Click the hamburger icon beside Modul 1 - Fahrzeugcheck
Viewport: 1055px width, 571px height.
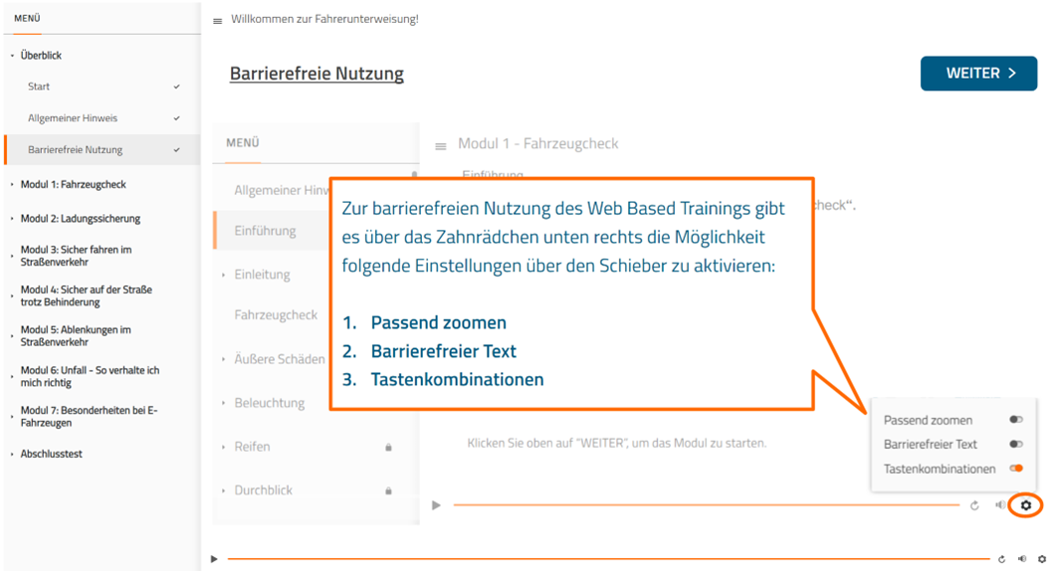pyautogui.click(x=441, y=146)
